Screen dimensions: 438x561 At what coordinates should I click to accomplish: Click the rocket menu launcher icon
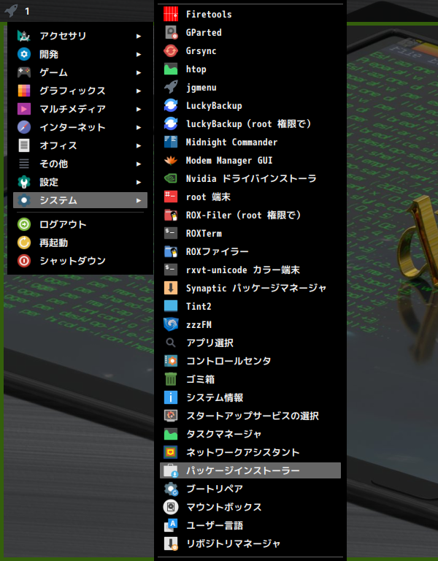(x=11, y=11)
